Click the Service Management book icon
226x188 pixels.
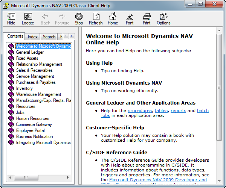[11, 76]
